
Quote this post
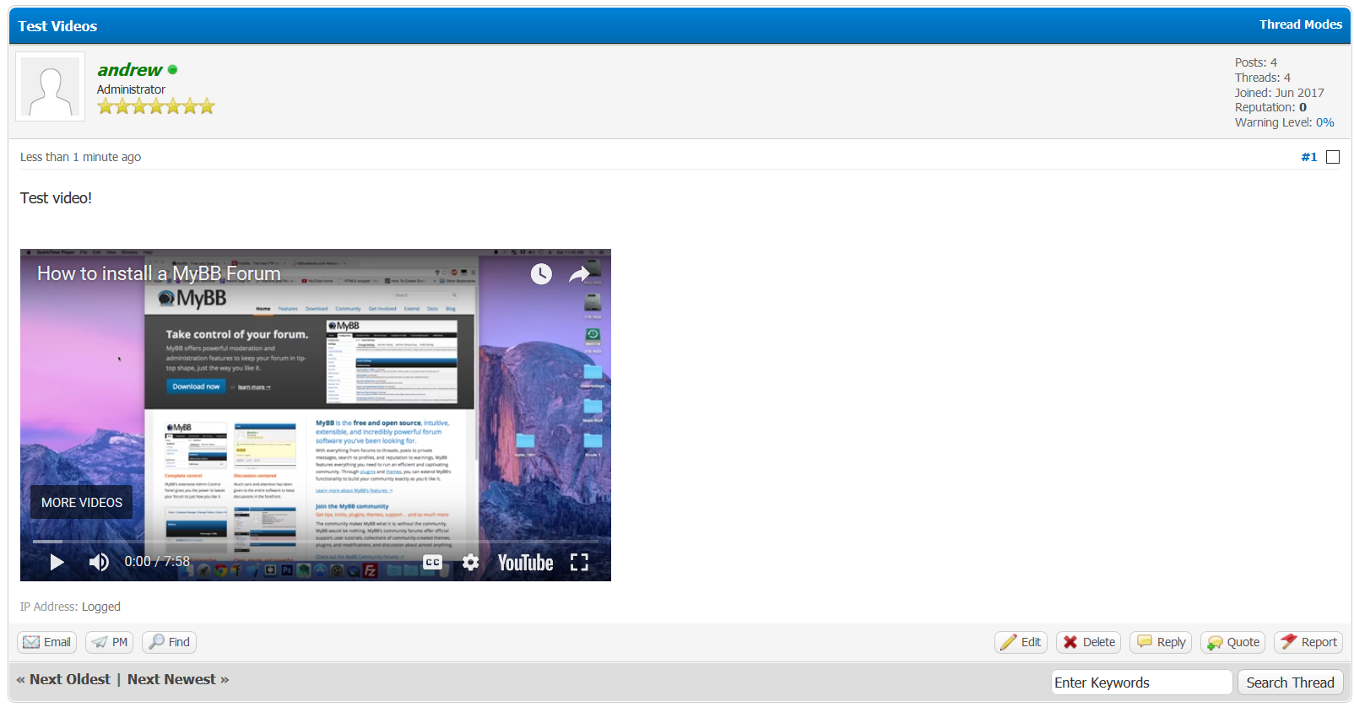[x=1233, y=642]
